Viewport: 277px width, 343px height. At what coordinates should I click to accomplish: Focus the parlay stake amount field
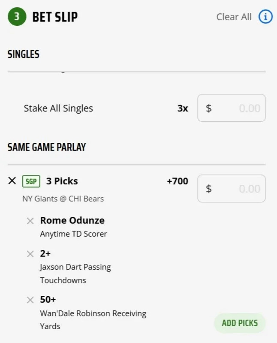pos(232,189)
